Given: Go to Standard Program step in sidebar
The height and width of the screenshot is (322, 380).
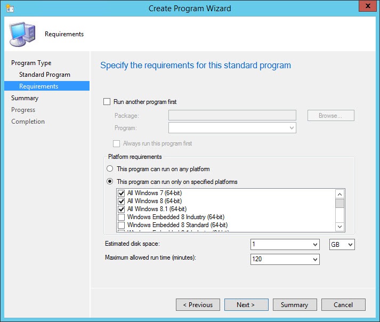Looking at the screenshot, I should [45, 75].
